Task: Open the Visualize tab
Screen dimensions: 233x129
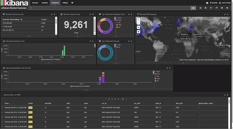Action: tap(45, 3)
